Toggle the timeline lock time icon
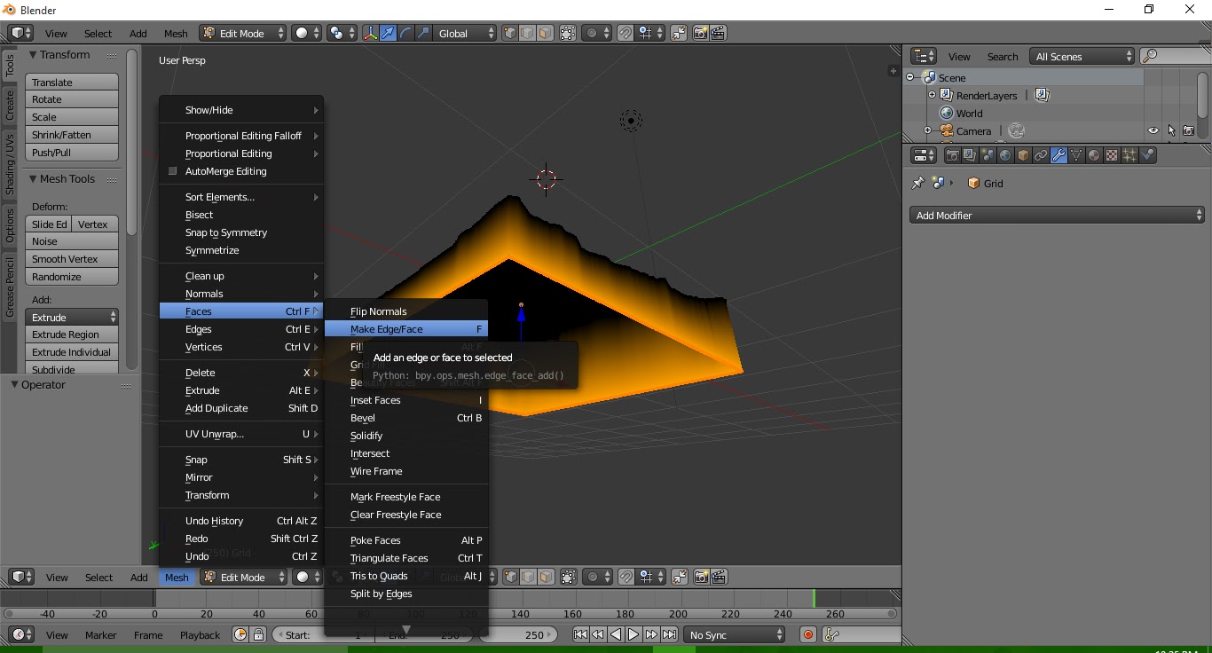Viewport: 1212px width, 653px height. [258, 634]
